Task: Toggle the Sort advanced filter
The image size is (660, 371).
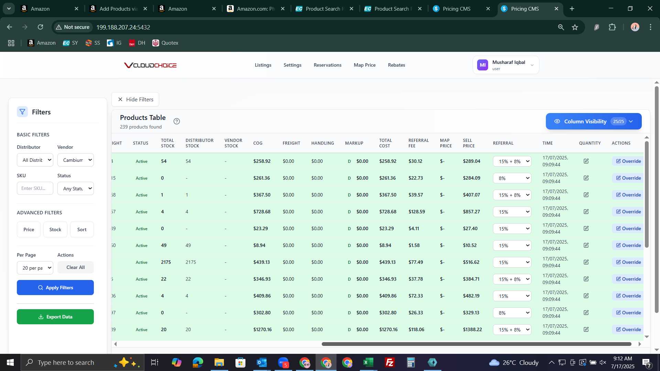Action: (x=82, y=229)
